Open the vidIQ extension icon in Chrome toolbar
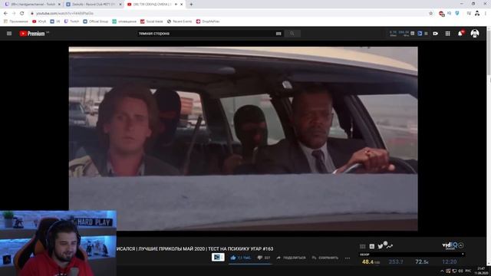Image resolution: width=491 pixels, height=276 pixels. click(449, 14)
